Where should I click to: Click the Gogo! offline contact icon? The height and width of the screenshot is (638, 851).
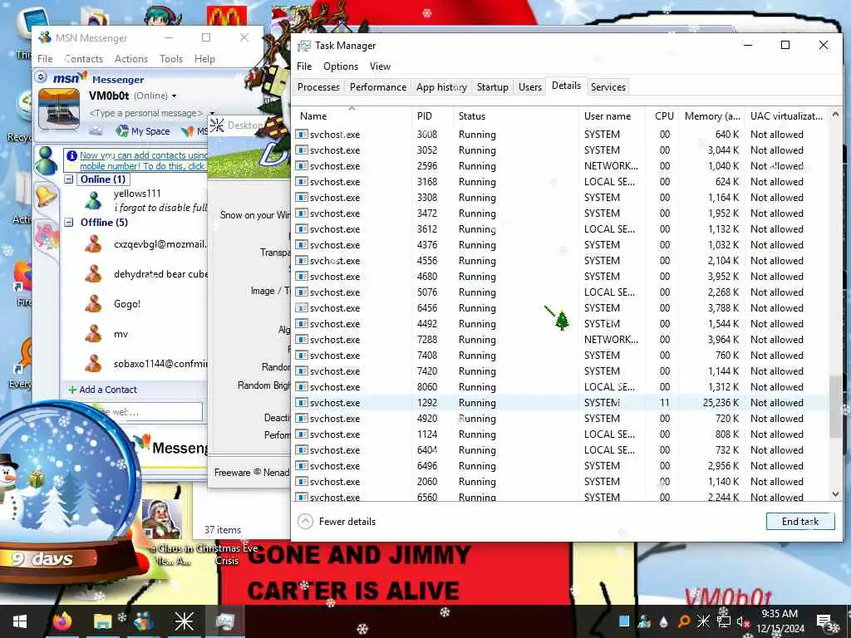93,304
